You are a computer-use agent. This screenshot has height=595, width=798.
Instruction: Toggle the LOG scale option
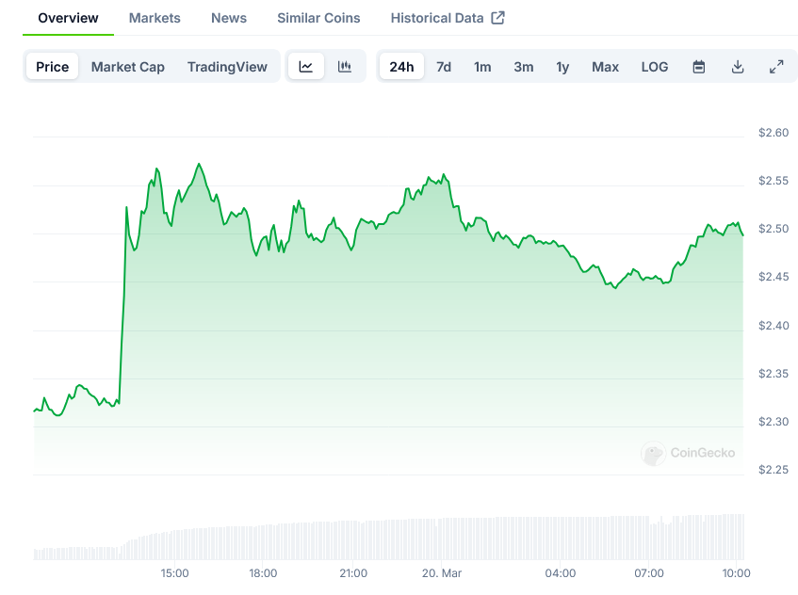[655, 67]
